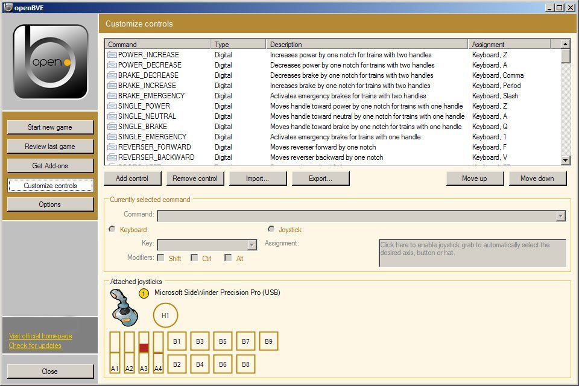
Task: Enable the Shift modifier checkbox
Action: [160, 258]
